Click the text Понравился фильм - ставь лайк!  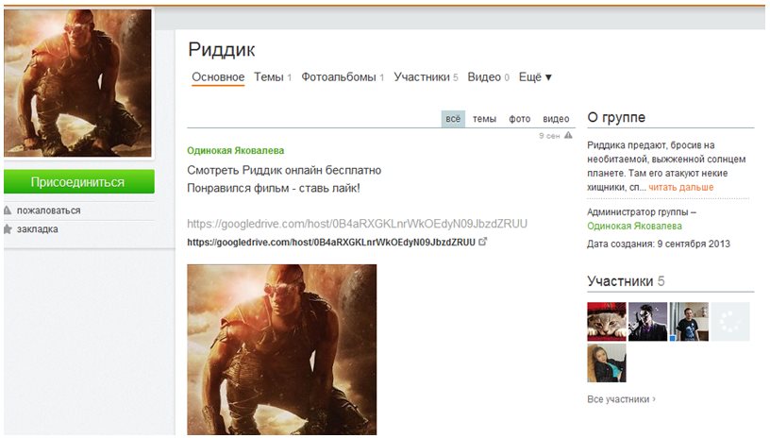[x=274, y=188]
